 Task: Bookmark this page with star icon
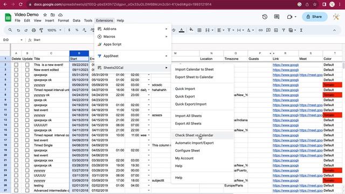pyautogui.click(x=315, y=4)
